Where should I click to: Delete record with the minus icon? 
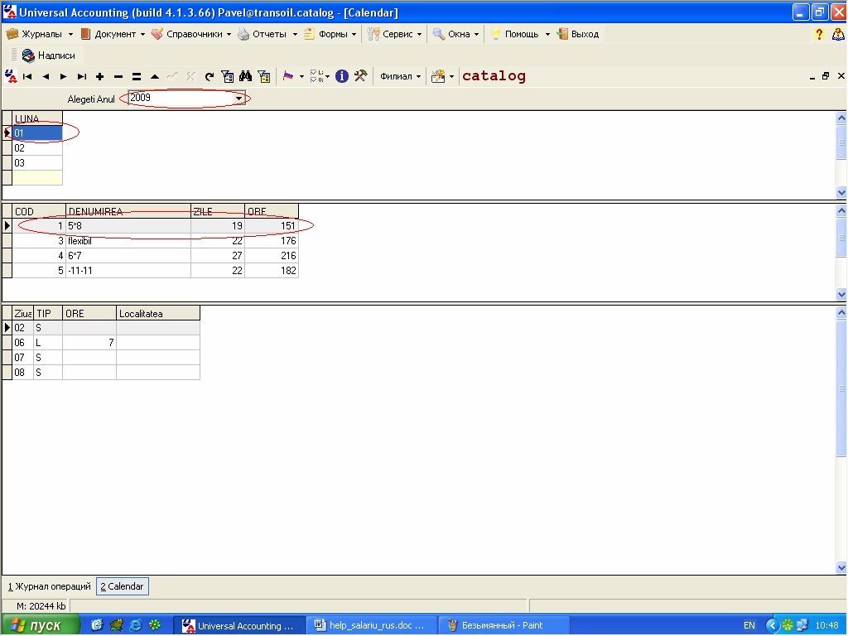[x=118, y=77]
